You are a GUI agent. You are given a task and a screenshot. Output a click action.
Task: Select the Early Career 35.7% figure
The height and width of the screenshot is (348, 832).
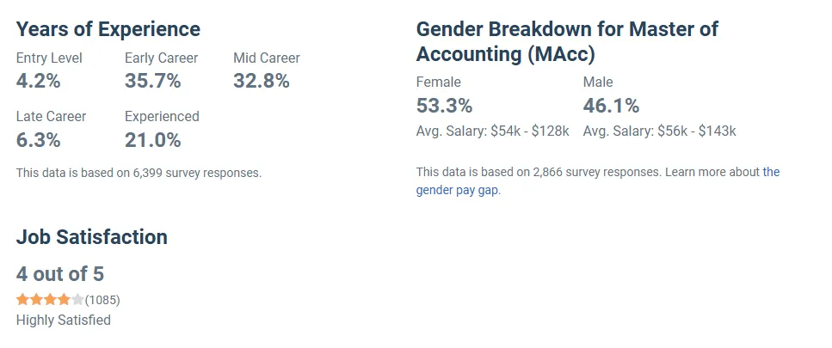pos(152,82)
